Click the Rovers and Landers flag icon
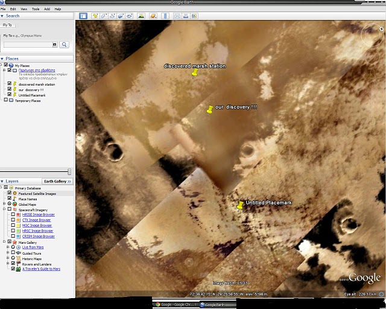Viewport: 386px width, 309px height. click(x=19, y=264)
